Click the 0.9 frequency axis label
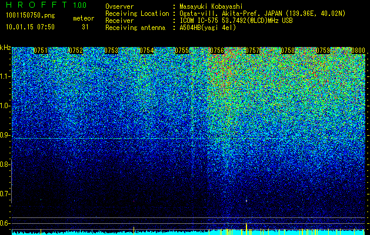This screenshot has height=235, width=370. pyautogui.click(x=5, y=135)
